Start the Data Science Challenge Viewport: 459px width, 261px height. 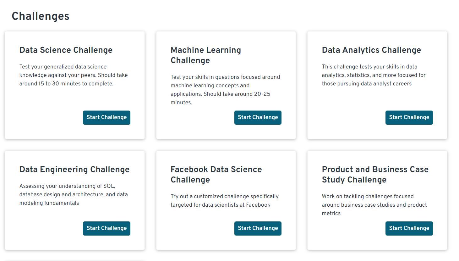click(x=107, y=117)
